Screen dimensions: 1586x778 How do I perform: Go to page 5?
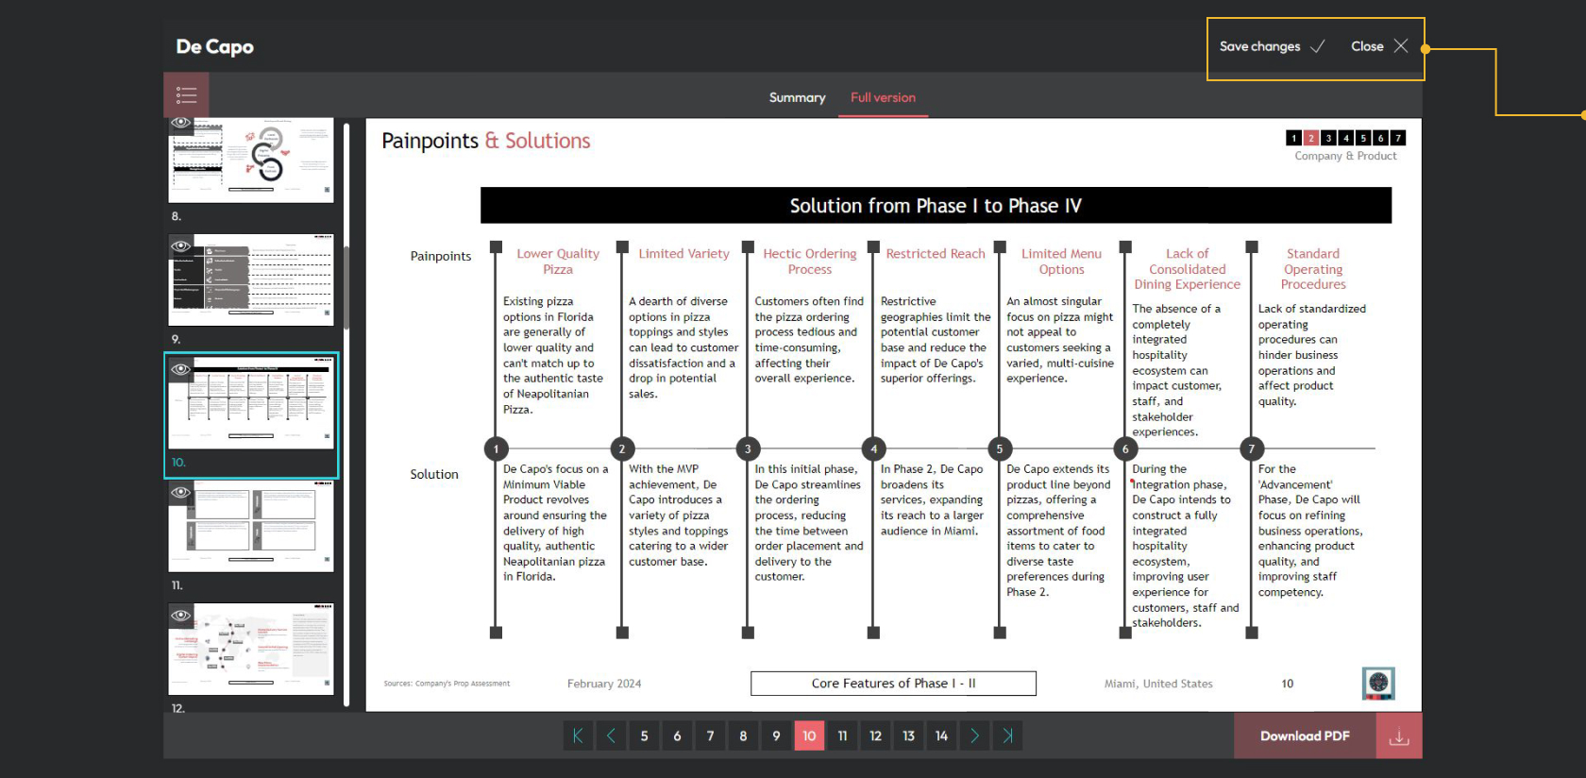644,736
